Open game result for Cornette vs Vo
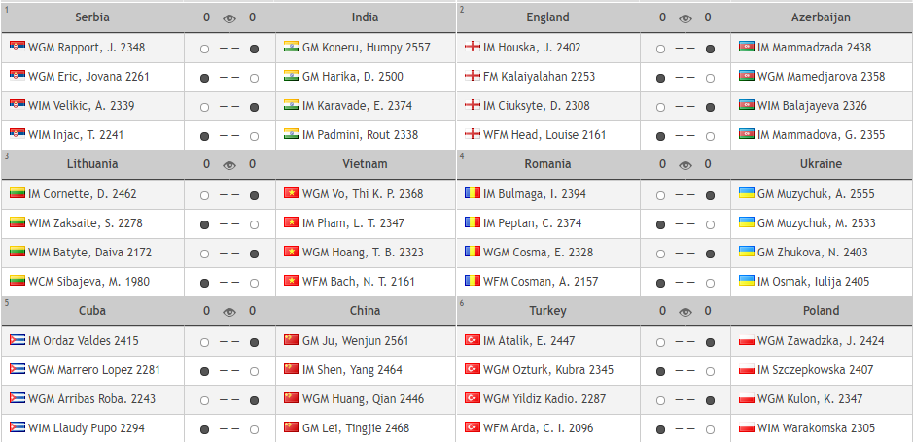Viewport: 913px width, 442px height. 228,195
